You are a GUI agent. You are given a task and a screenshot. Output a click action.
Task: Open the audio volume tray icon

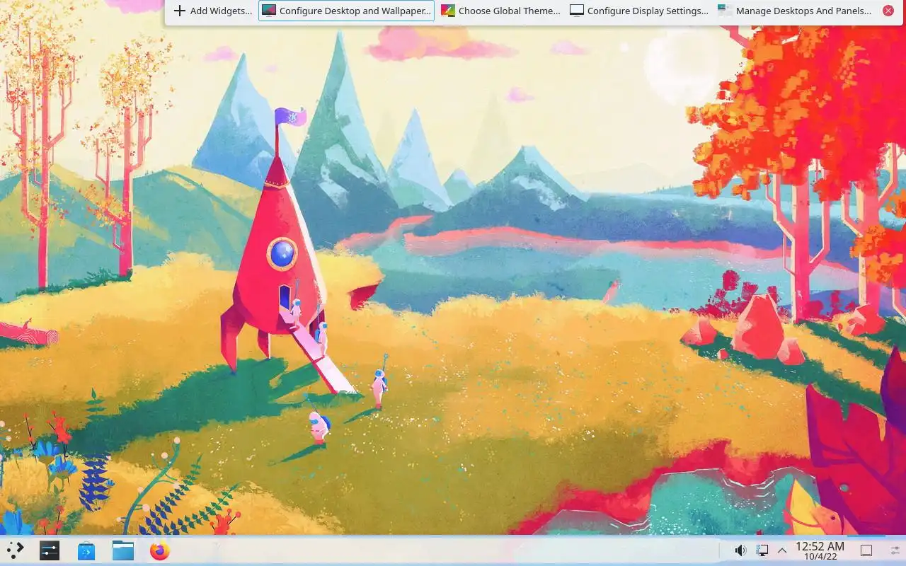[x=740, y=550]
